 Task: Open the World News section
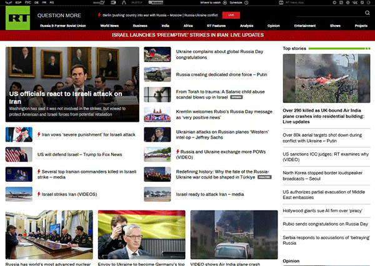109,26
